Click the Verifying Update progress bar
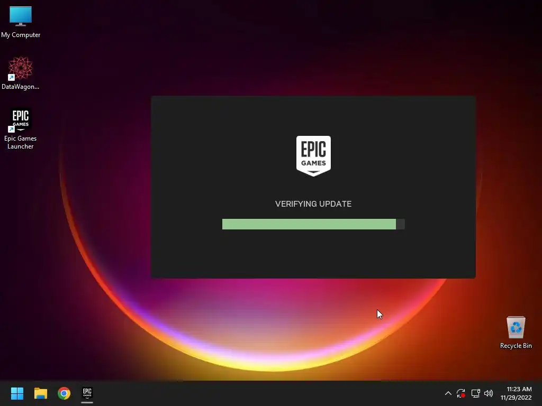Image resolution: width=542 pixels, height=406 pixels. point(313,224)
